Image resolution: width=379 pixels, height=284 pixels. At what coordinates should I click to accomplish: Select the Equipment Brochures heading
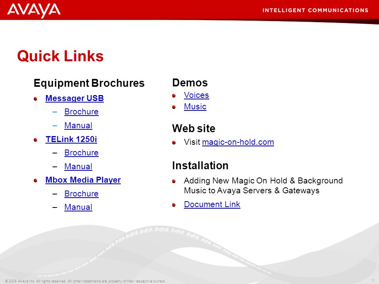click(x=89, y=83)
